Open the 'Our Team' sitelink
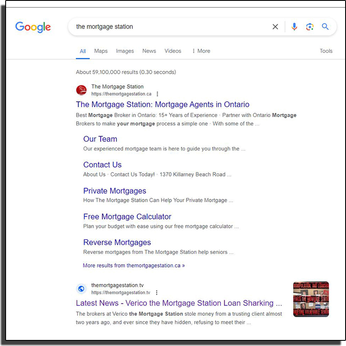 (x=100, y=139)
